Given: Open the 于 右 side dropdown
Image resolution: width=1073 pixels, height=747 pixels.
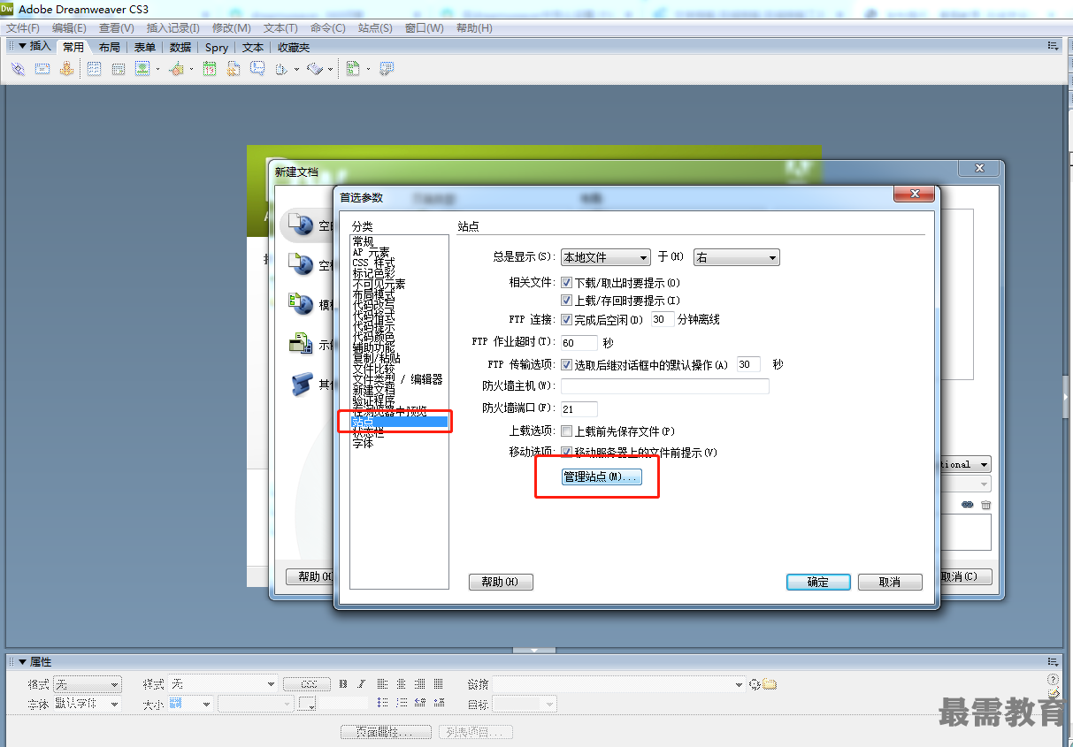Looking at the screenshot, I should [x=736, y=257].
